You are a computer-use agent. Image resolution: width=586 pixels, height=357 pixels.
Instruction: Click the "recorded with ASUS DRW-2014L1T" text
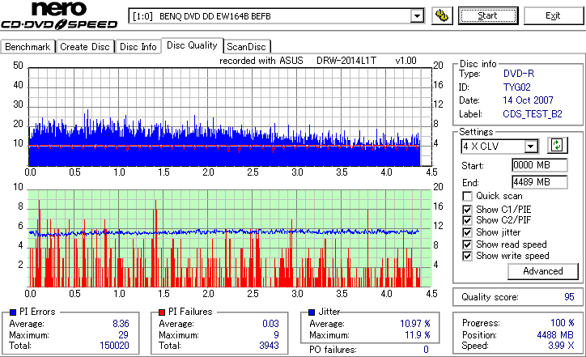pos(298,61)
